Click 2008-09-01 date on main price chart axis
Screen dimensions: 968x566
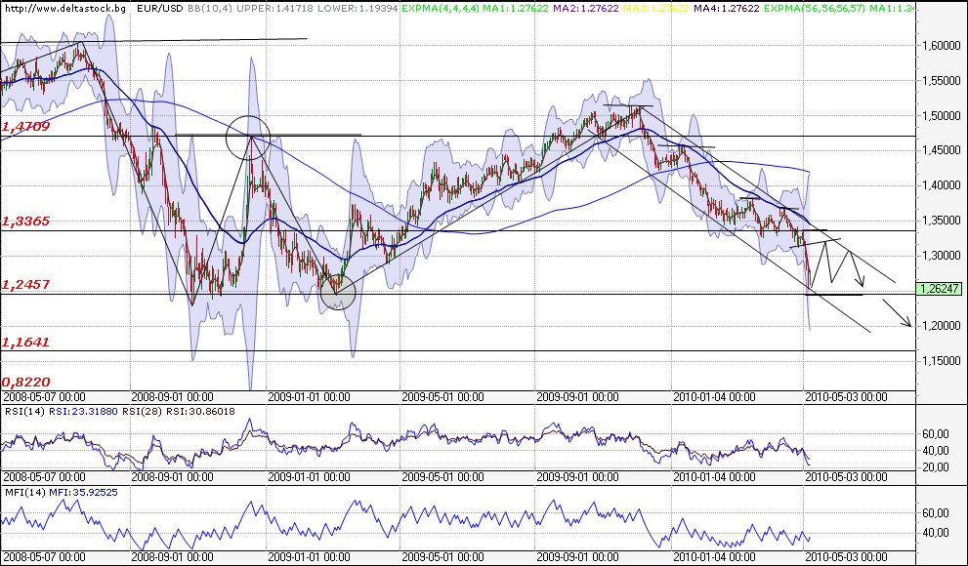point(172,397)
